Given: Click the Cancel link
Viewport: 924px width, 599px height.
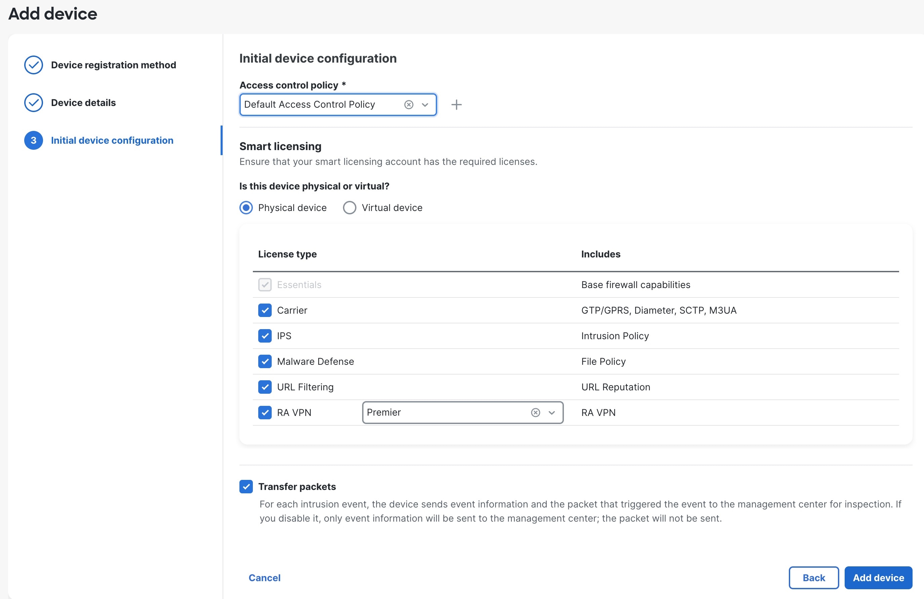Looking at the screenshot, I should point(264,578).
